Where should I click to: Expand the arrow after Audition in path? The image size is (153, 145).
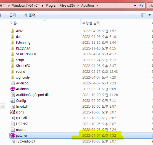pyautogui.click(x=97, y=6)
